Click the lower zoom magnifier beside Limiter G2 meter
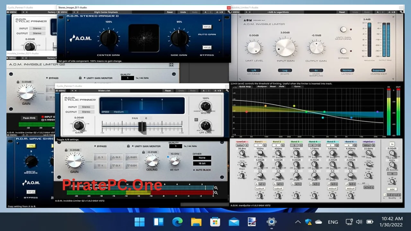The height and width of the screenshot is (231, 411). pos(216,193)
